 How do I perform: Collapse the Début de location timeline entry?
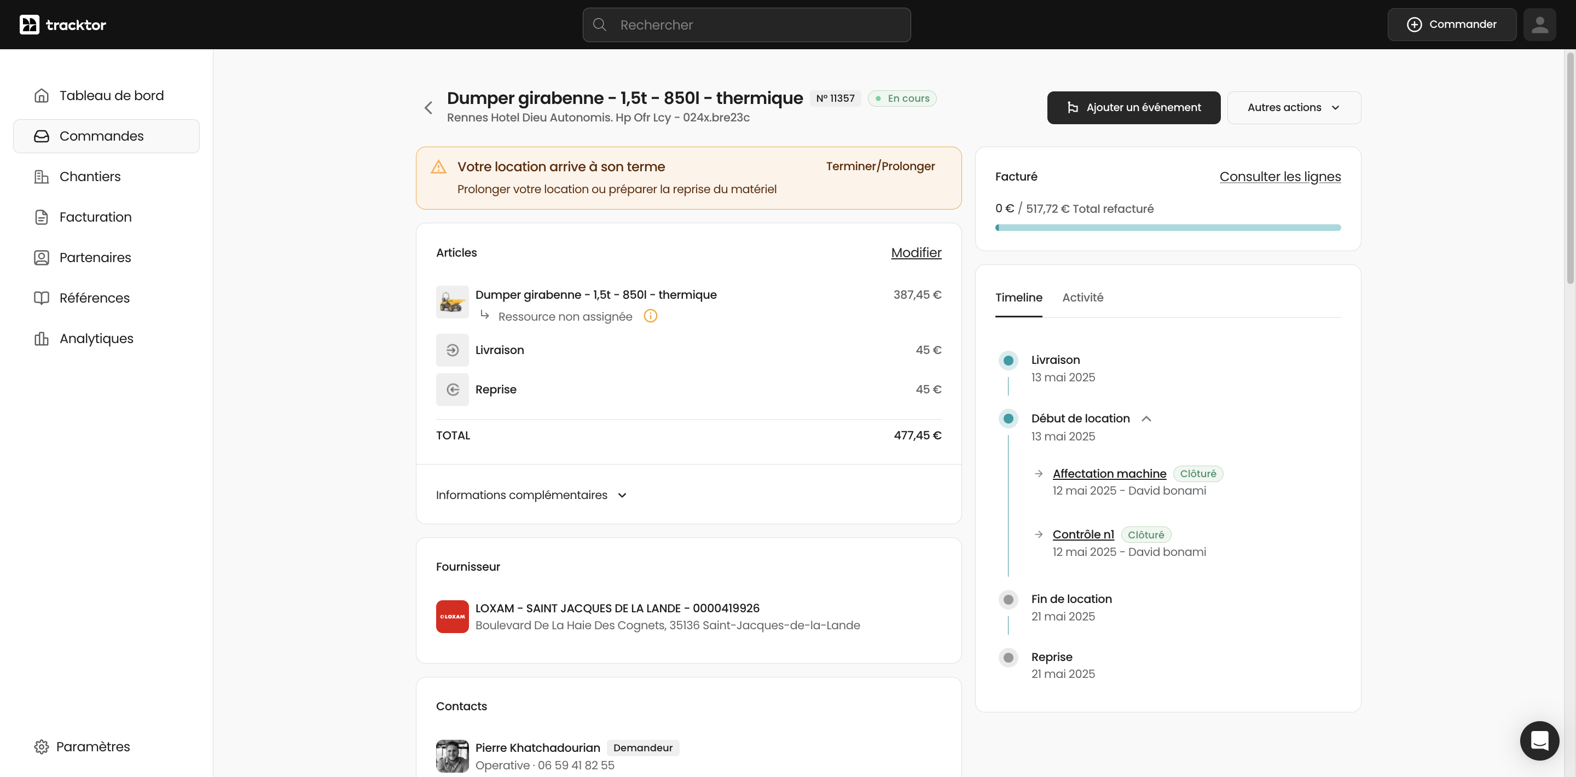coord(1146,419)
